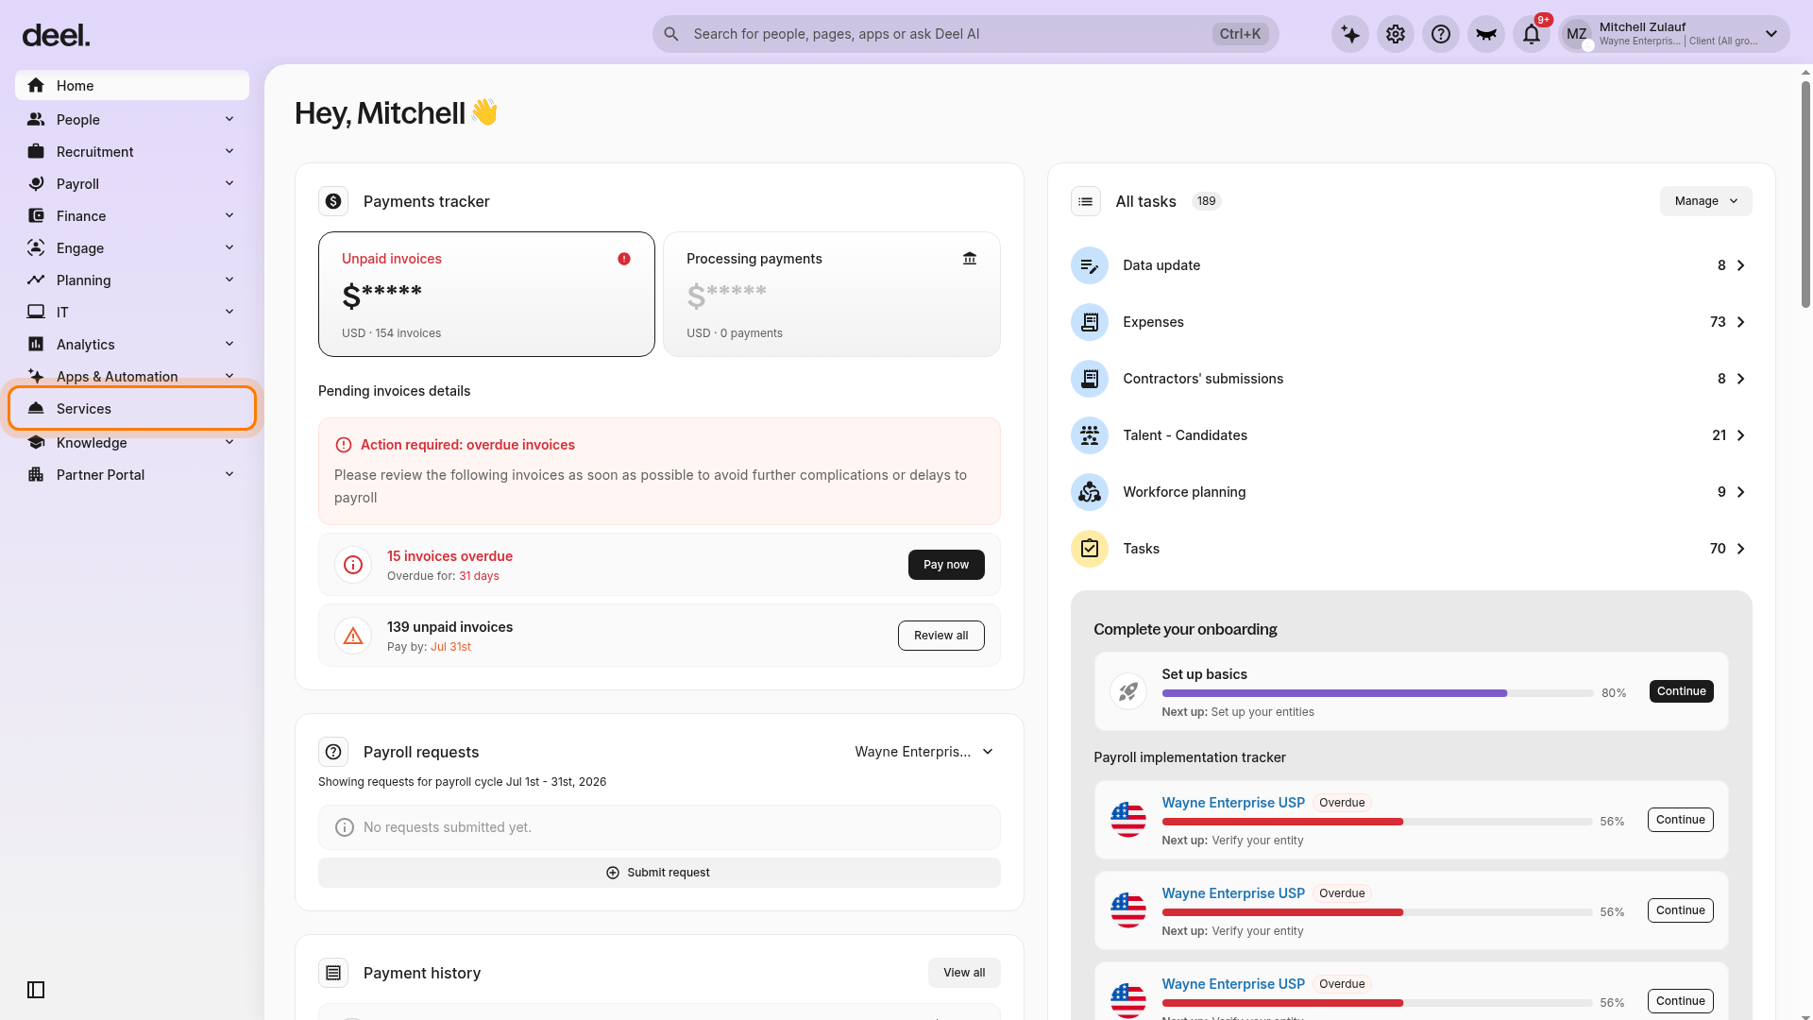Click the search for people, pages input

click(x=965, y=34)
